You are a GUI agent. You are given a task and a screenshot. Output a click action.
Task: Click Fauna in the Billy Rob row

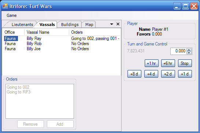pos(10,44)
